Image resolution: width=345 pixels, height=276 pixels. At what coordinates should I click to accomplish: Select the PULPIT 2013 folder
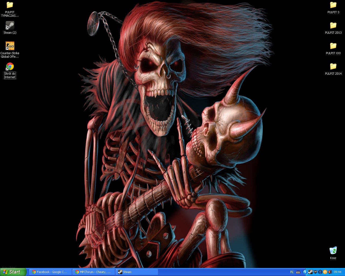point(333,28)
